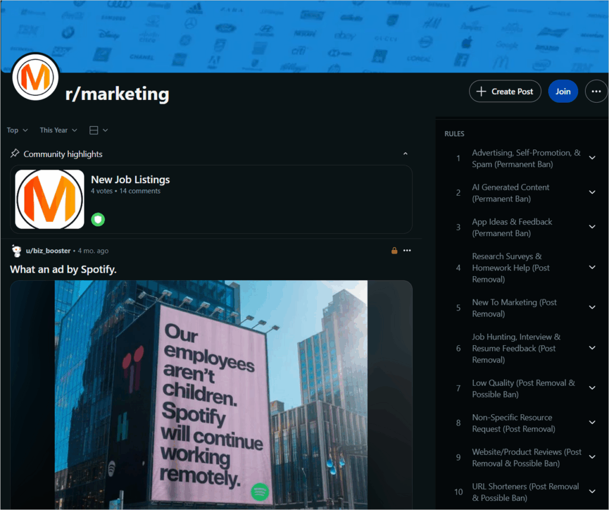Click the green moderator shield badge

[98, 220]
